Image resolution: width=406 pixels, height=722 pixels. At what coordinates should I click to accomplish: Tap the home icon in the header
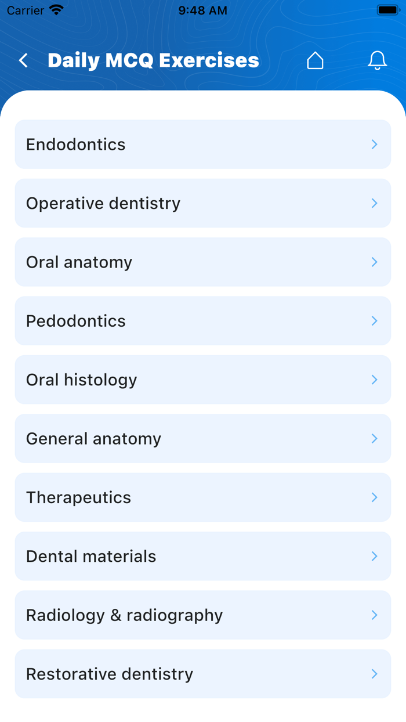315,60
